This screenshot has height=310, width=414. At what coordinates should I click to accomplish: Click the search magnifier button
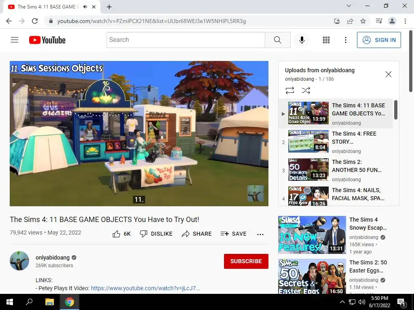(277, 40)
